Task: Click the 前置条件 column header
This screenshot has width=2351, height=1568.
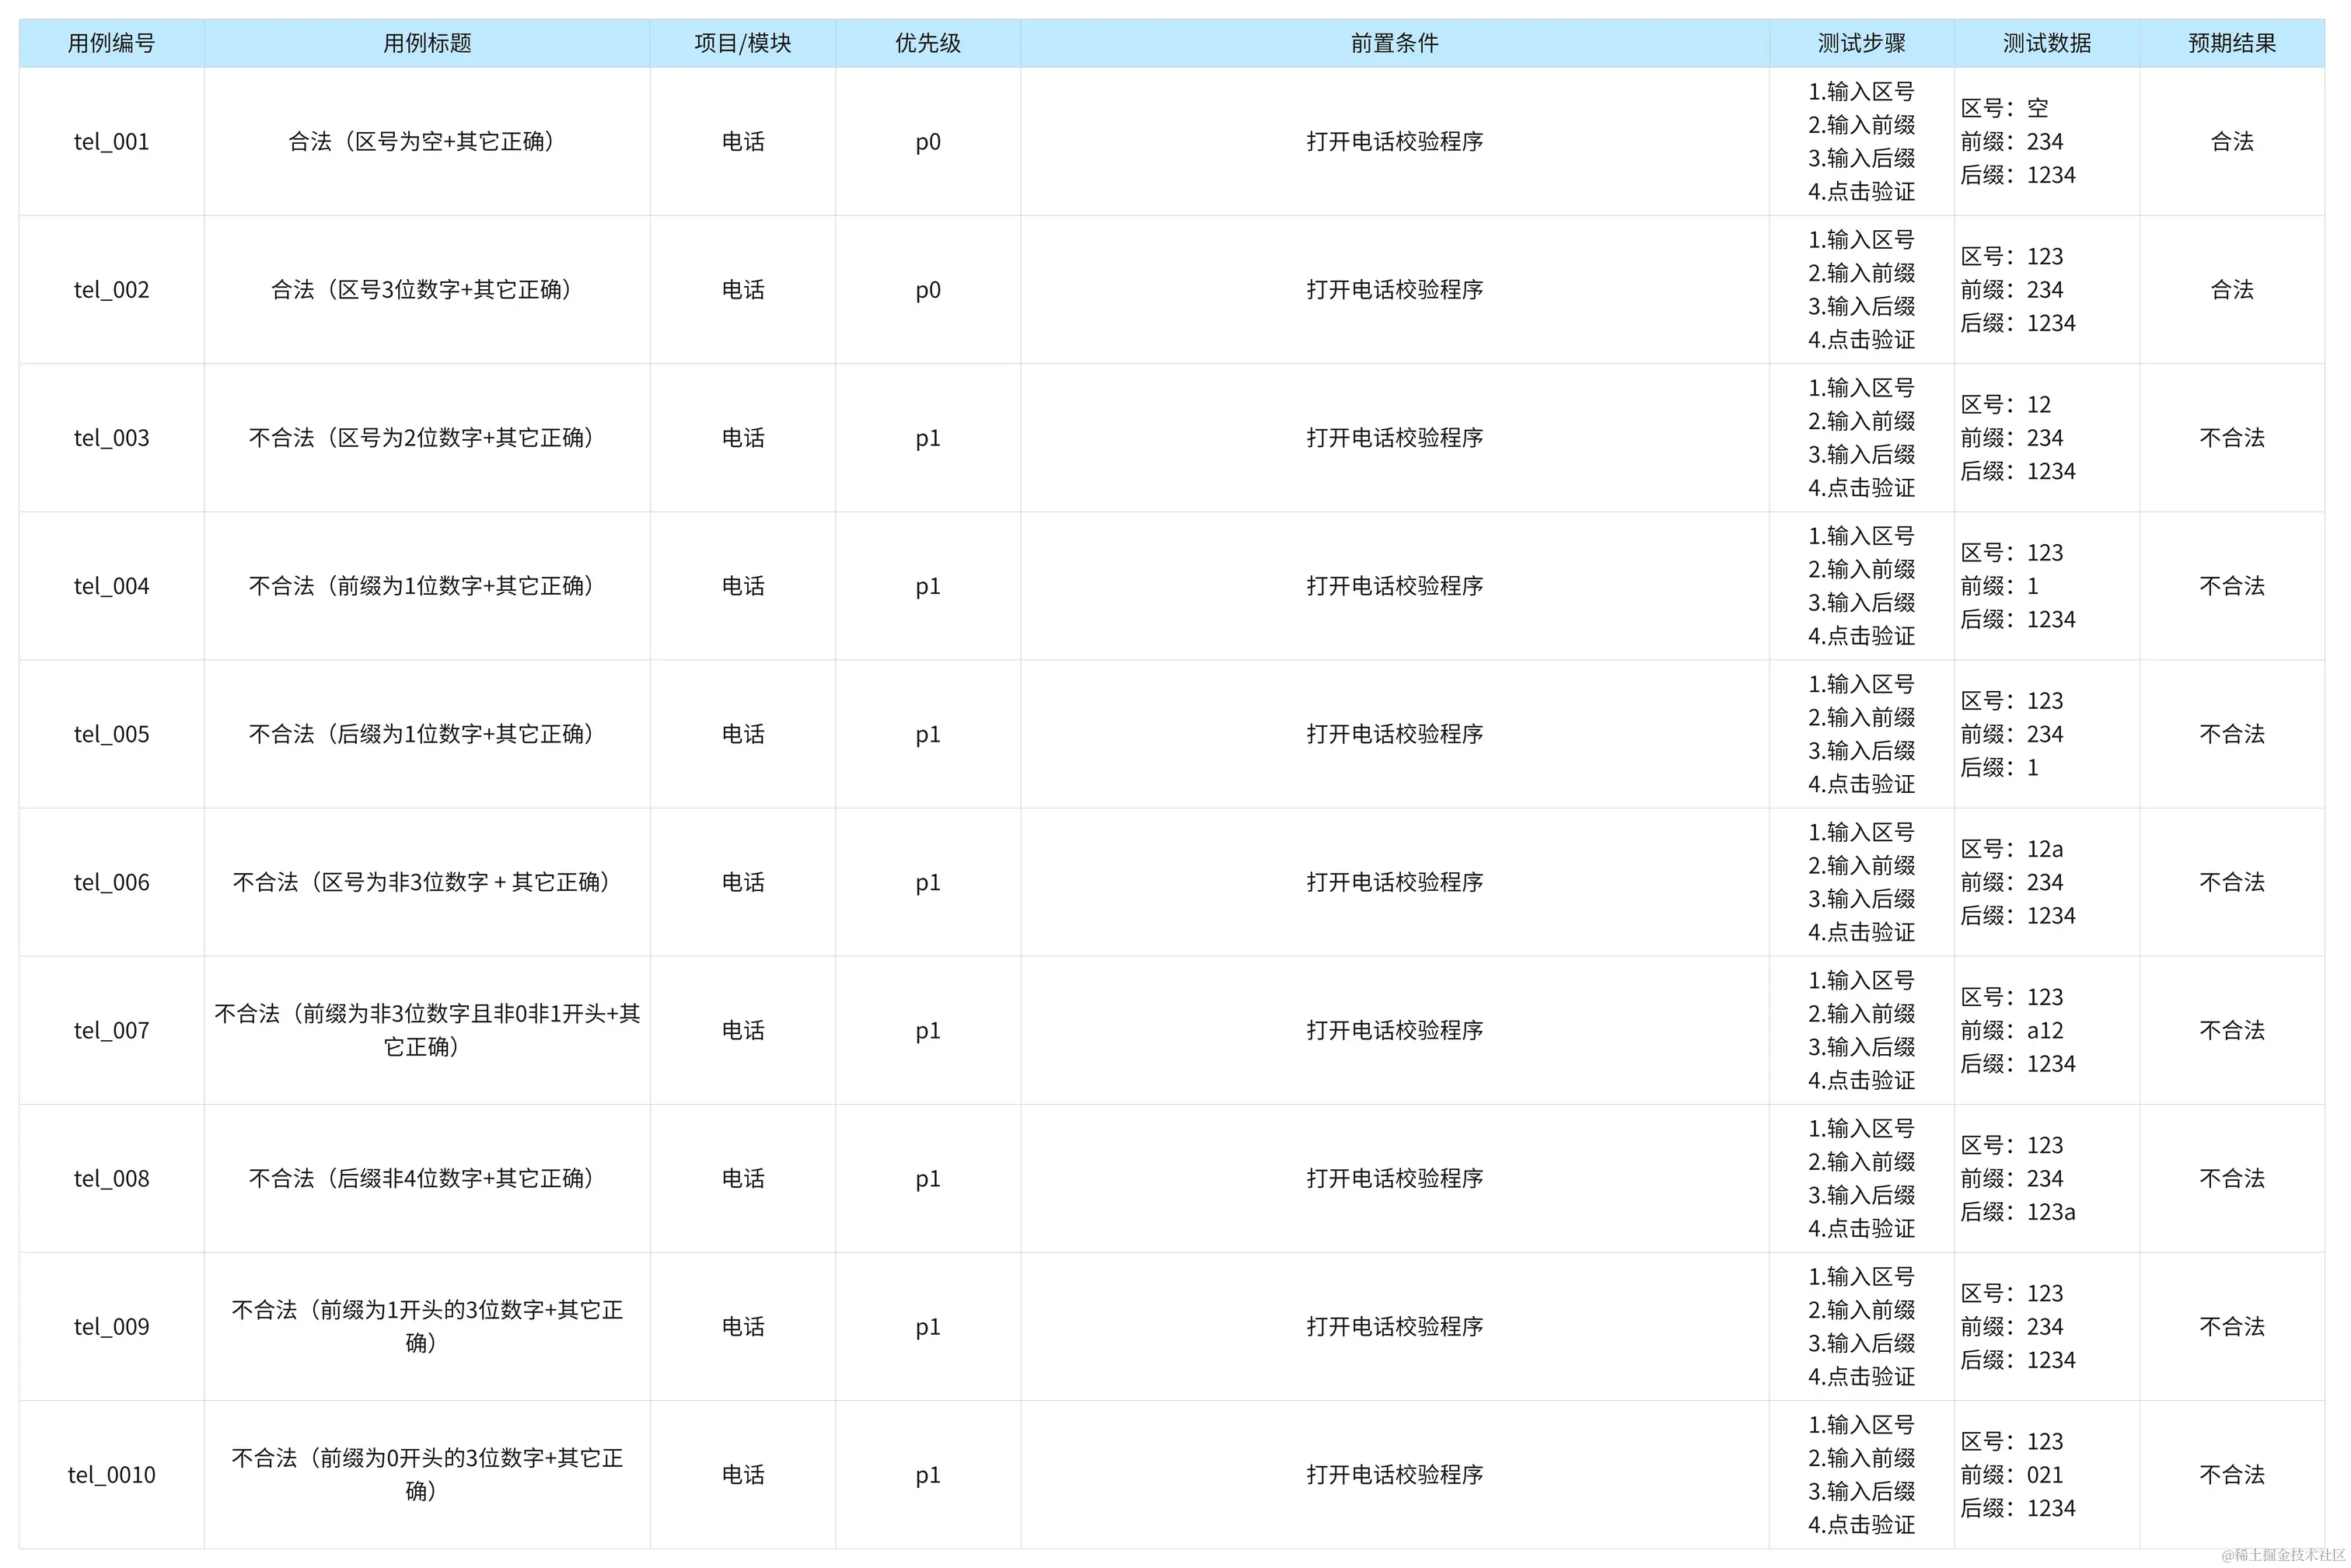Action: pos(1394,43)
